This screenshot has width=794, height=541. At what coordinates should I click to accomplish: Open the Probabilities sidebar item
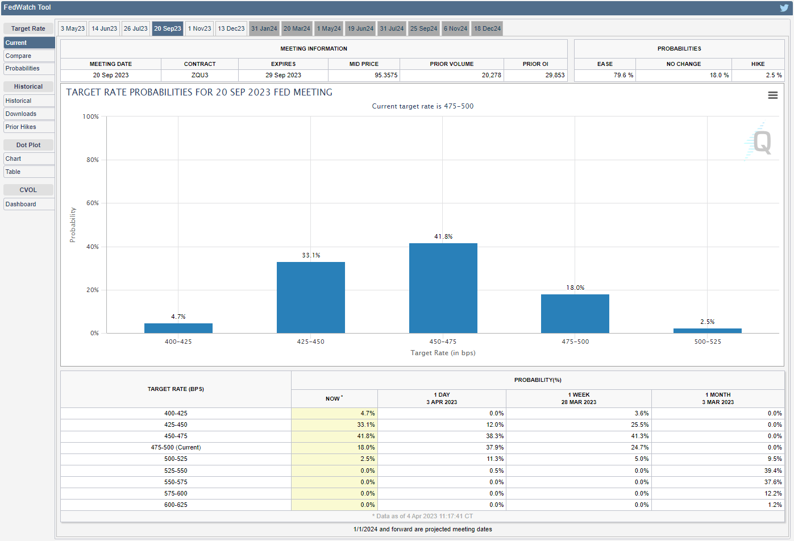[x=29, y=69]
